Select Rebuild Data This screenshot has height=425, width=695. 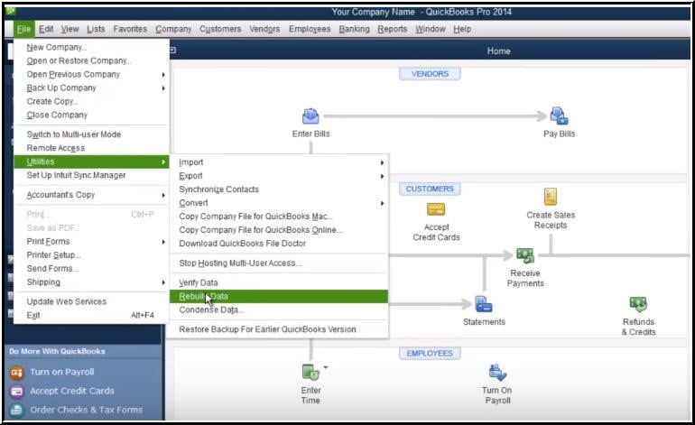[x=279, y=297]
